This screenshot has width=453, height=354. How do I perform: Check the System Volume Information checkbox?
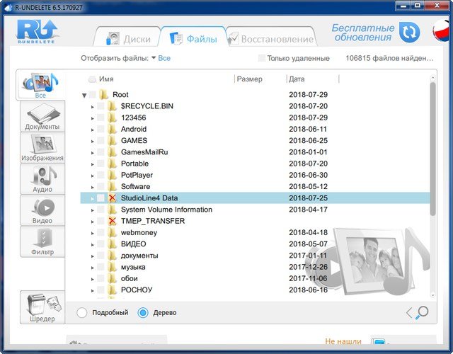[x=101, y=210]
